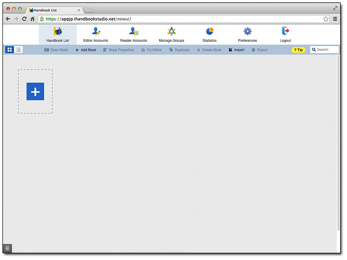Click Delete Book
347x260 pixels.
coord(209,50)
